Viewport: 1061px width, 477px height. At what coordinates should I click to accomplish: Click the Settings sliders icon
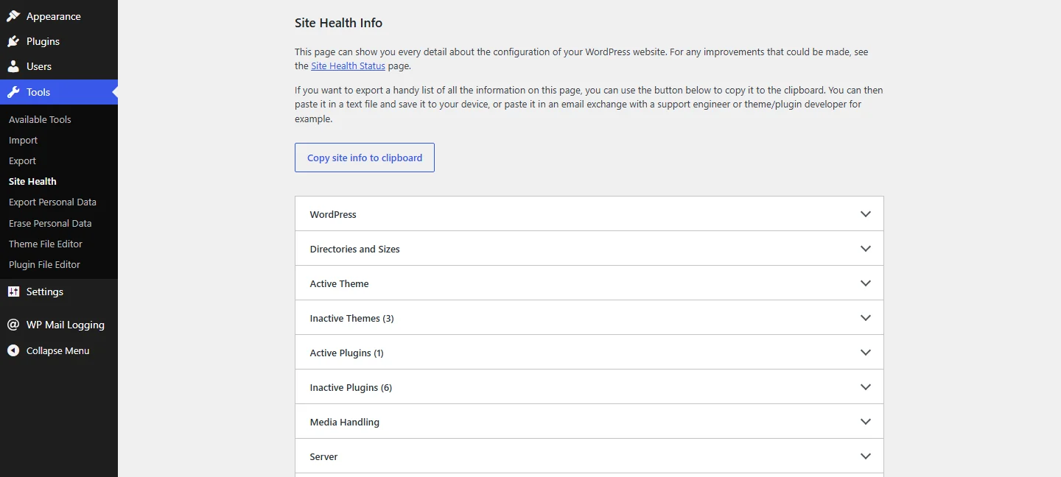[13, 291]
